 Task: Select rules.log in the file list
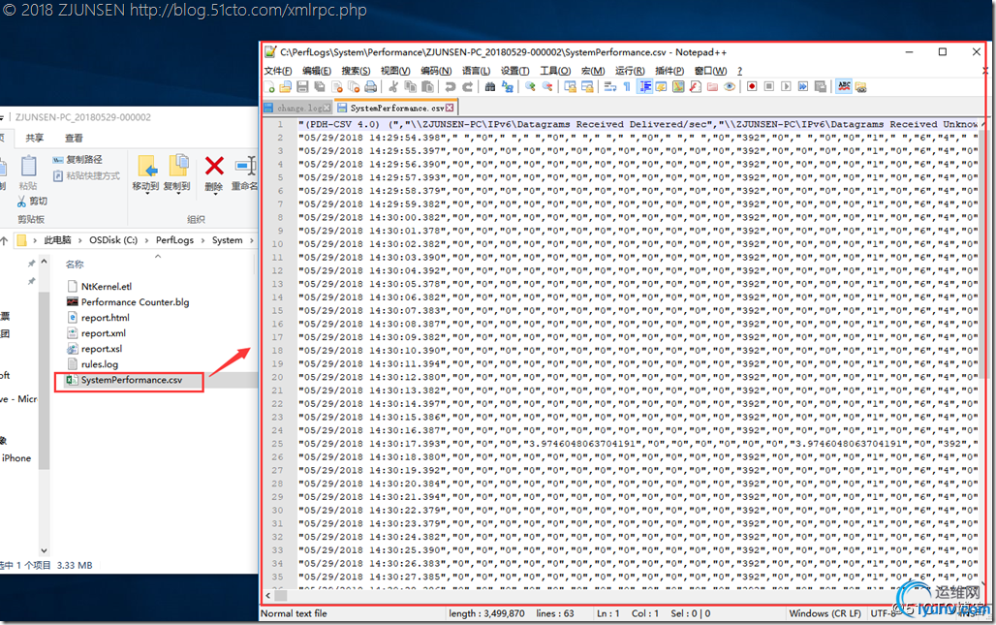point(93,364)
